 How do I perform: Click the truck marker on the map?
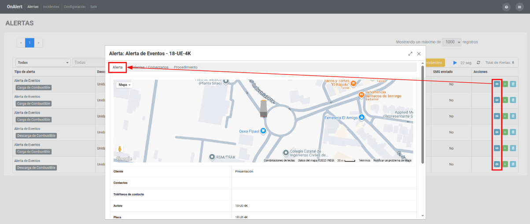coord(263,109)
